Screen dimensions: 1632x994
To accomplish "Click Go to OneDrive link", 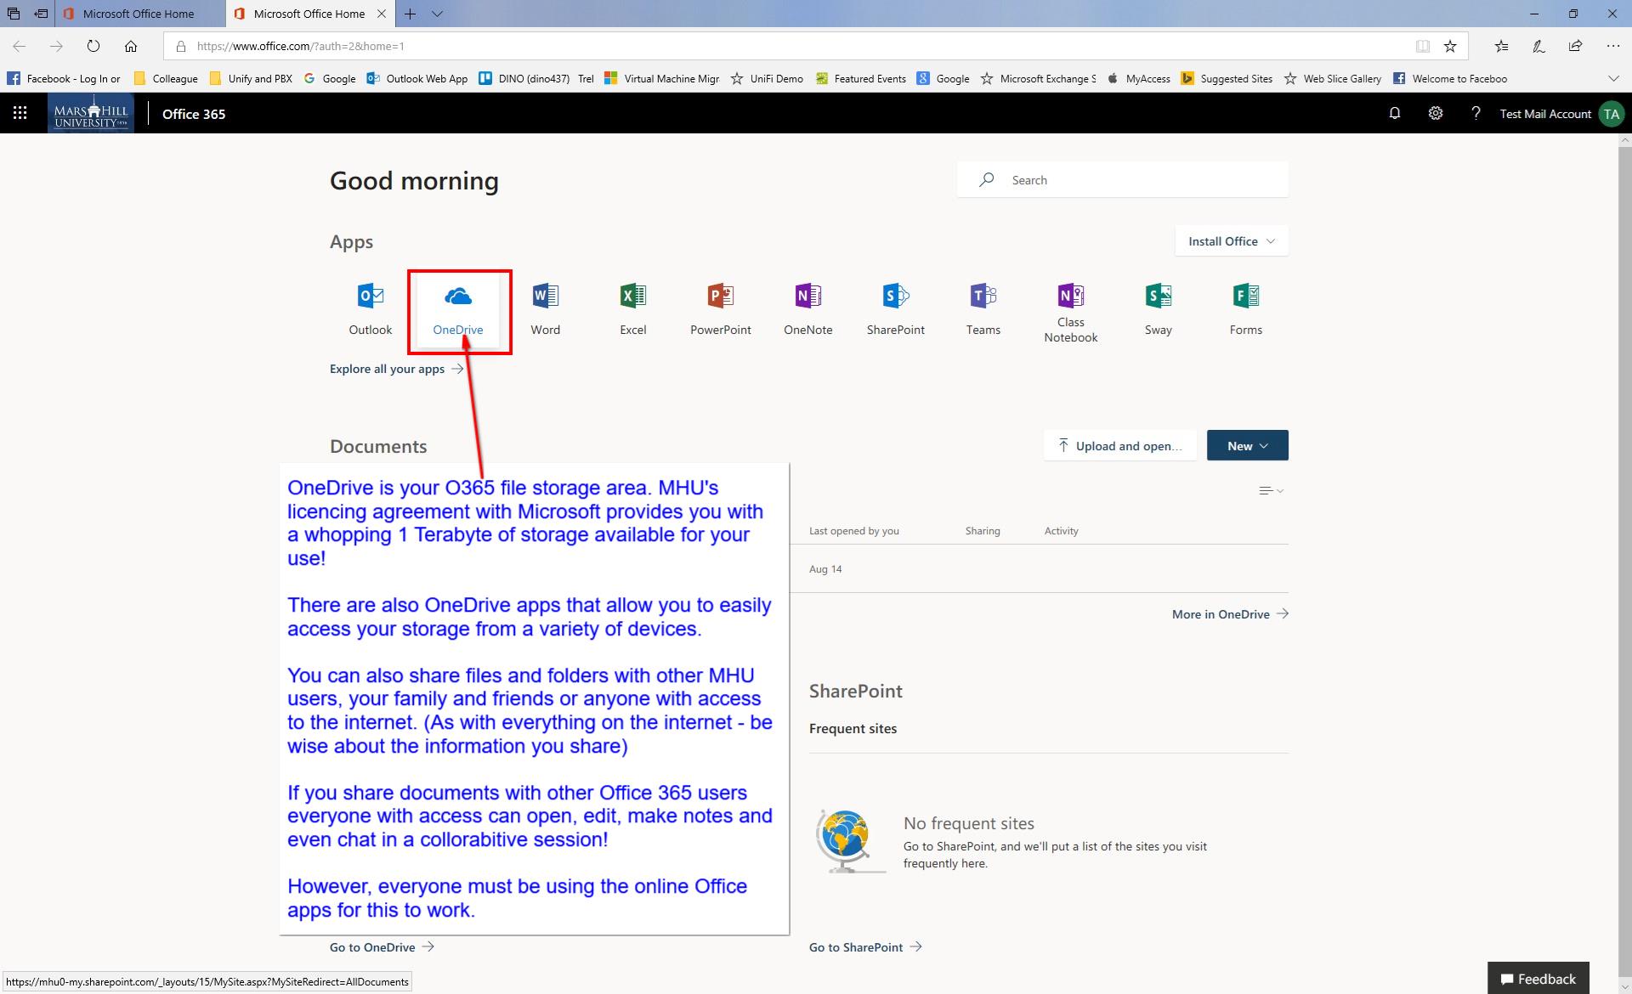I will pos(373,946).
